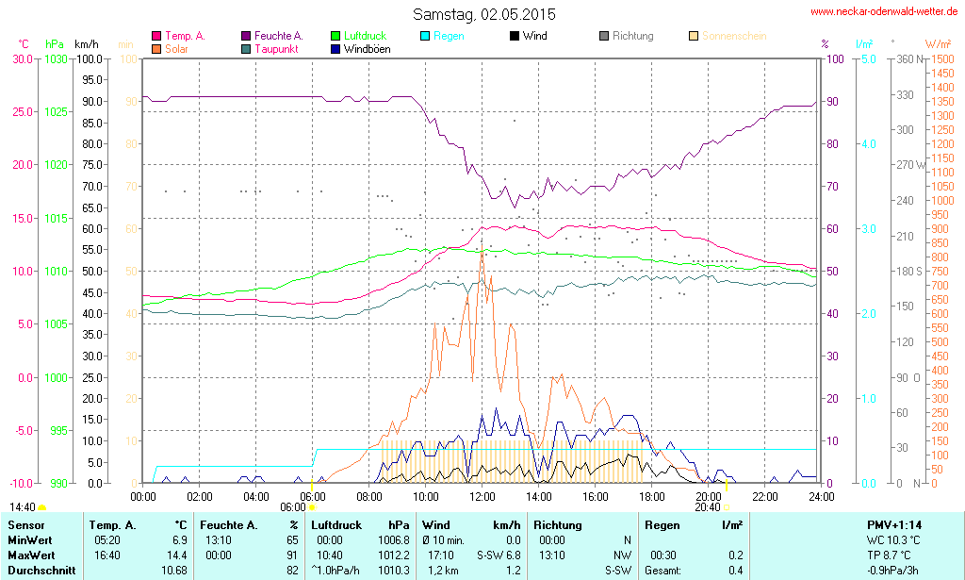
Task: Open the www.neckar-odenwald-wetter.de link
Action: pyautogui.click(x=885, y=12)
